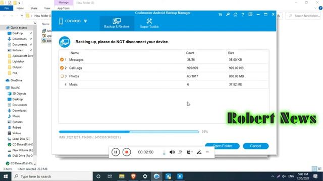323x181 pixels.
Task: Select OneDrive in navigation pane
Action: [16, 80]
